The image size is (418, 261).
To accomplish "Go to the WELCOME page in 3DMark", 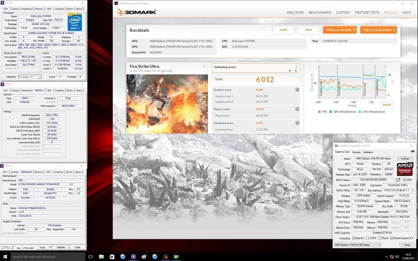I will [295, 13].
